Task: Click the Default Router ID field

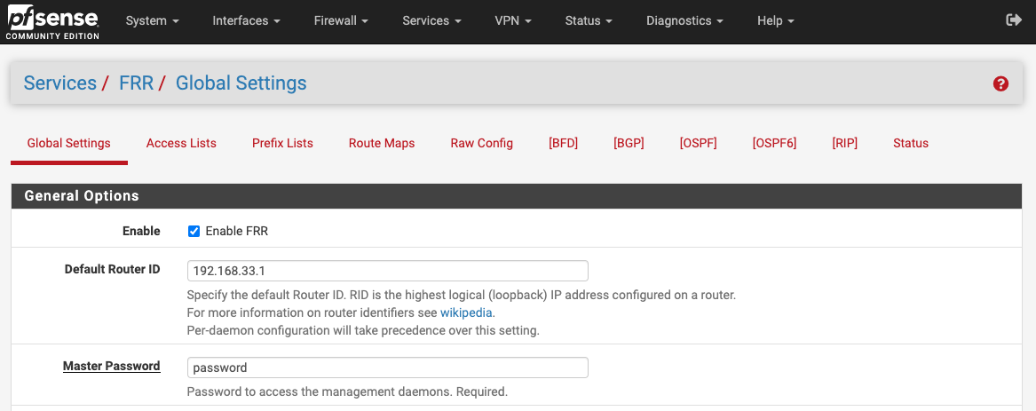Action: [x=387, y=271]
